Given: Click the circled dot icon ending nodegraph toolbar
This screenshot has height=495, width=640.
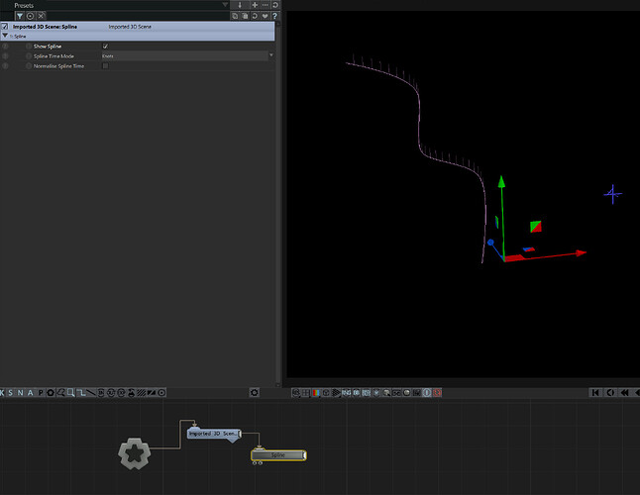Looking at the screenshot, I should pyautogui.click(x=161, y=393).
